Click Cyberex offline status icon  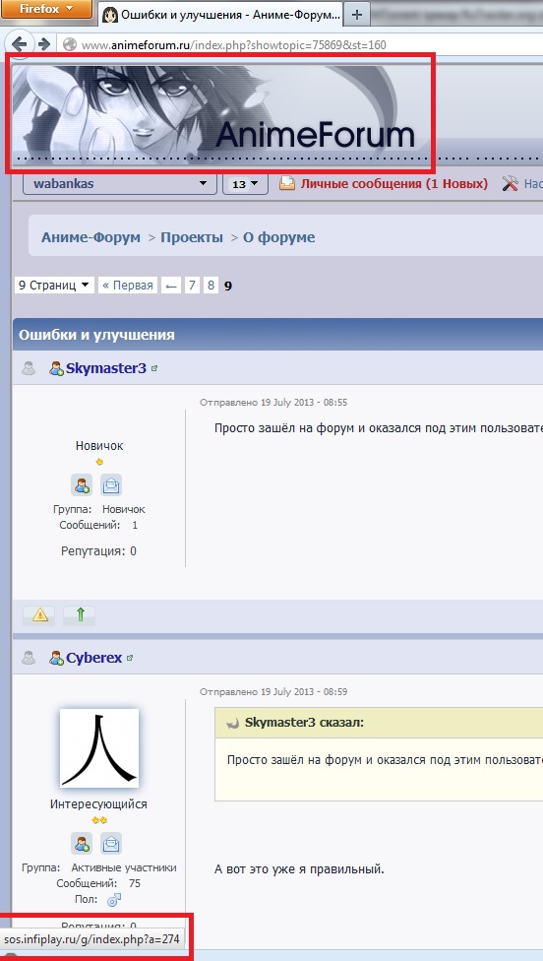[29, 658]
